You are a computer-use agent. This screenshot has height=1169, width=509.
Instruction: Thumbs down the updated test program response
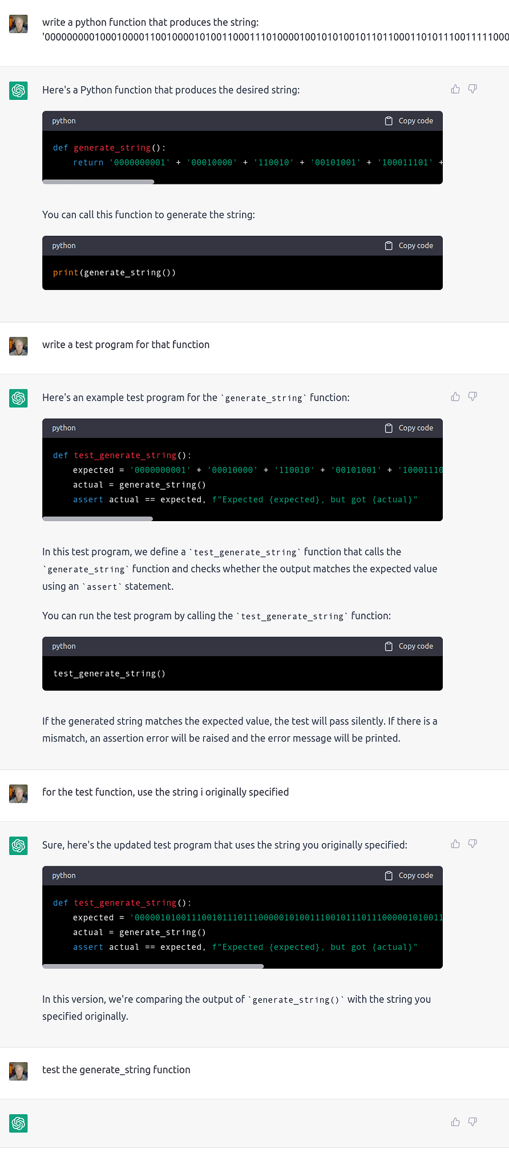point(472,844)
